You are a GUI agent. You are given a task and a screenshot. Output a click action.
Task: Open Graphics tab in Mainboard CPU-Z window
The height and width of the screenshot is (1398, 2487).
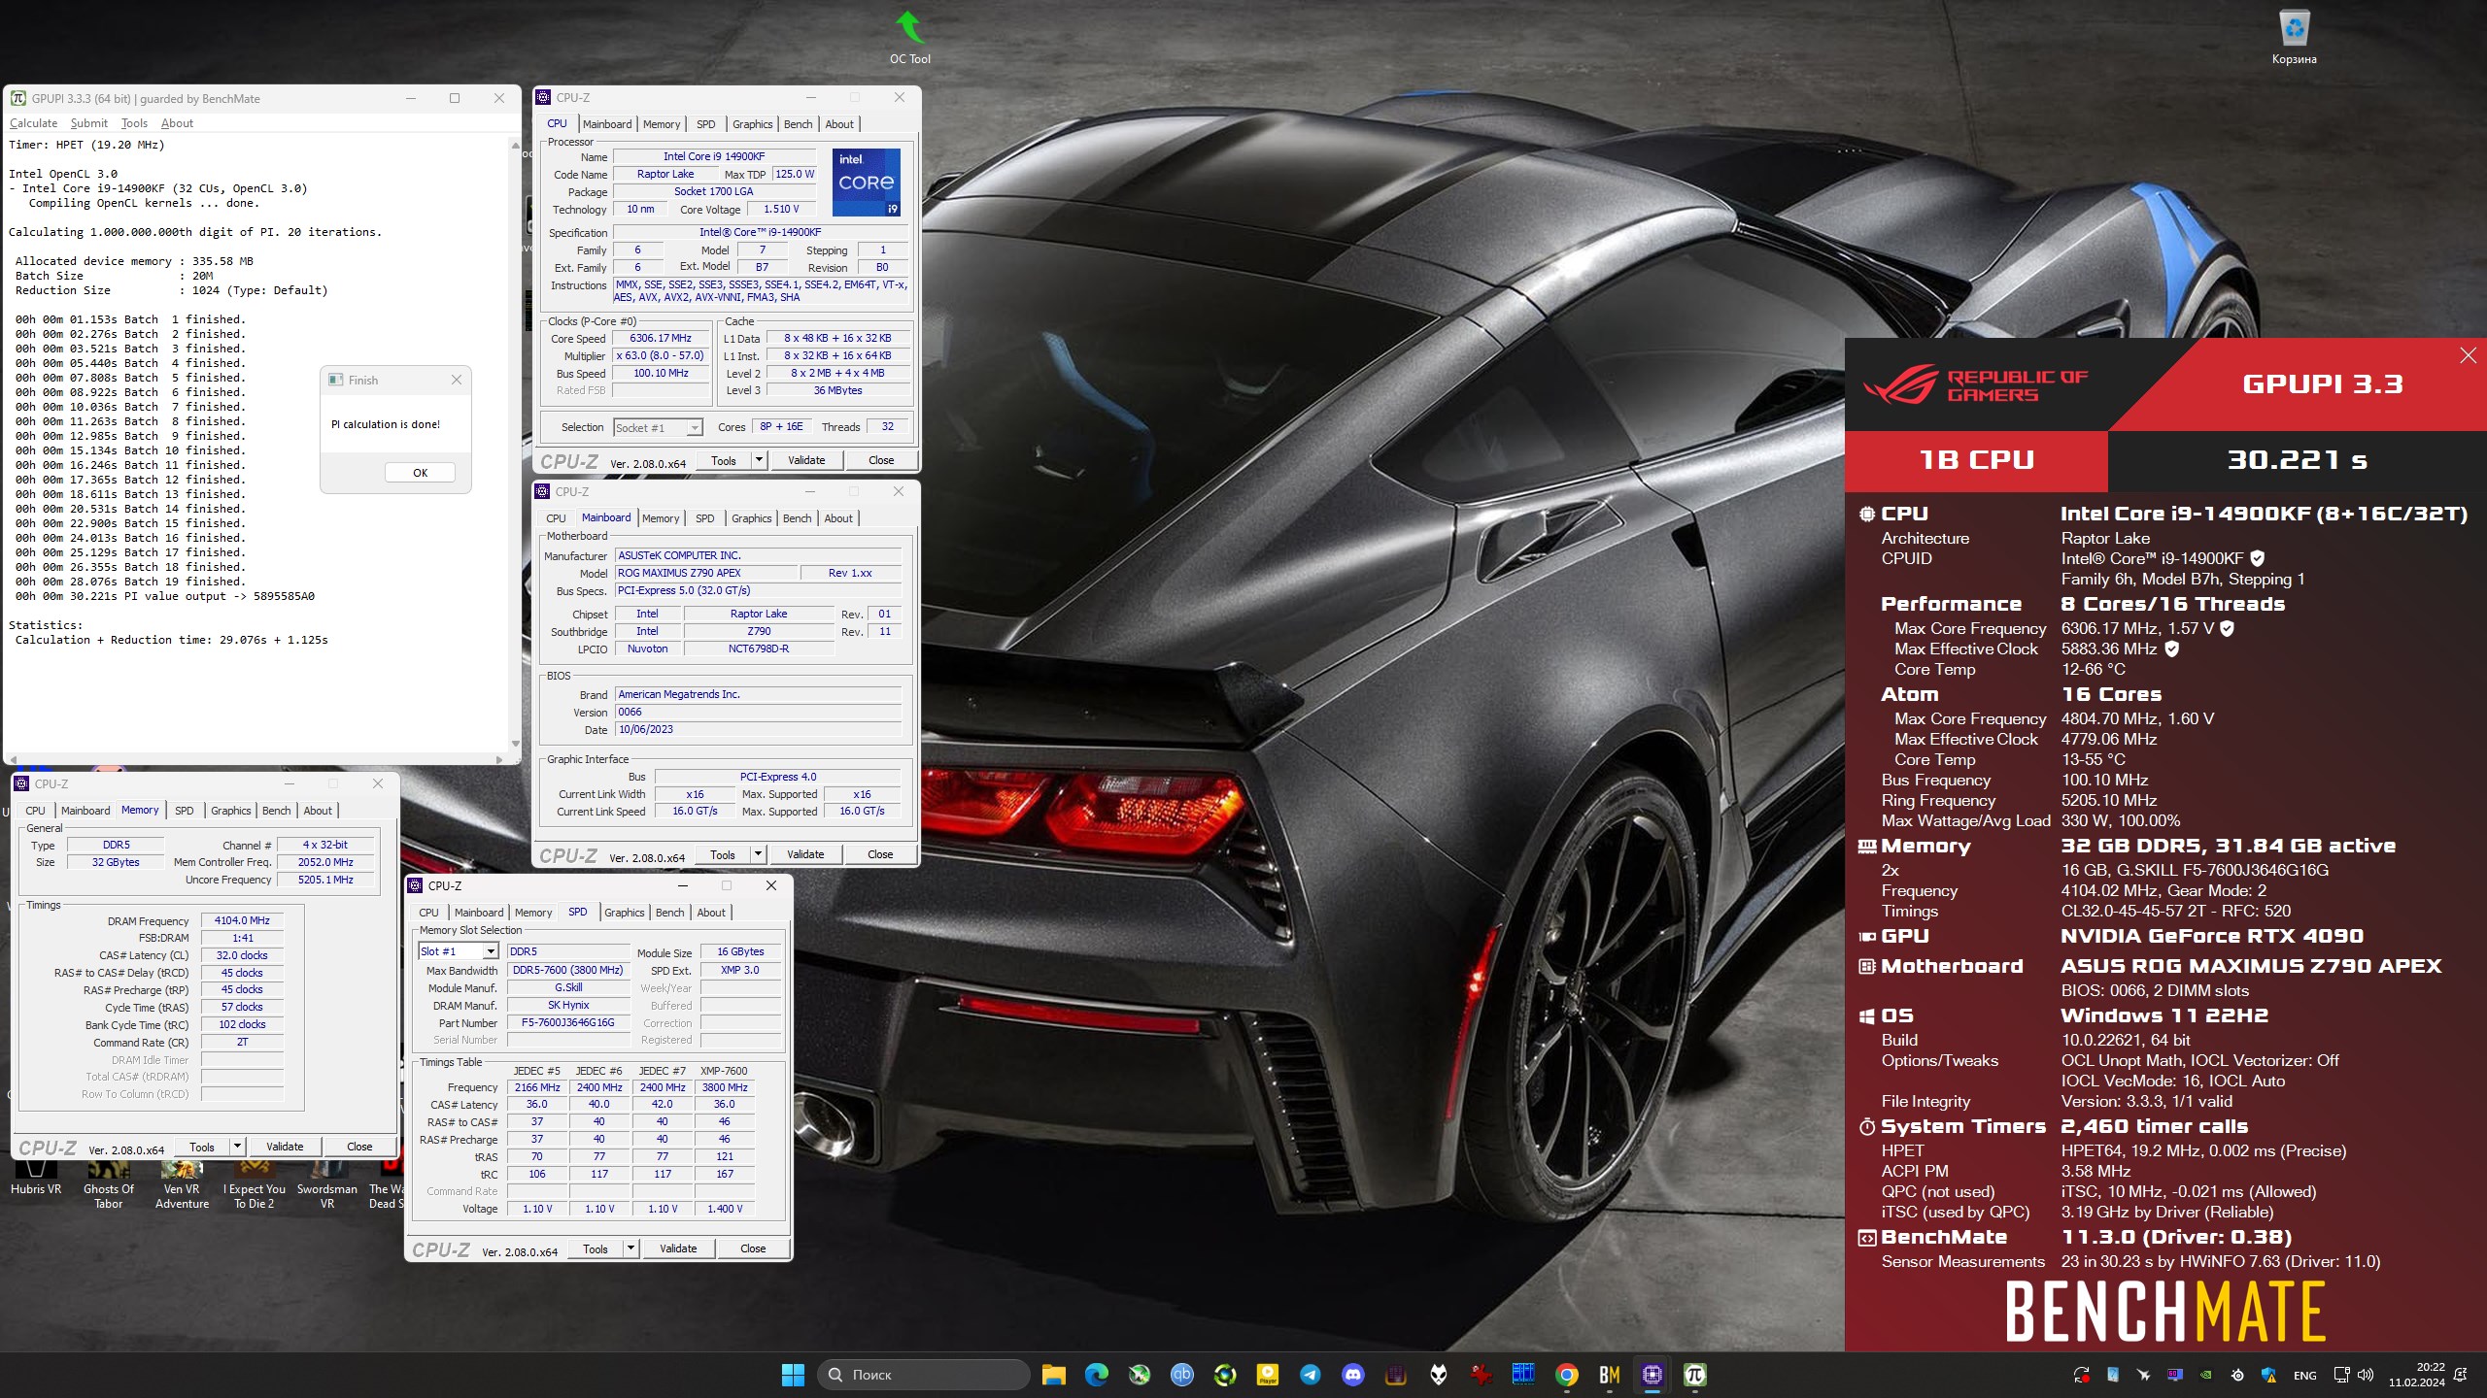(752, 518)
